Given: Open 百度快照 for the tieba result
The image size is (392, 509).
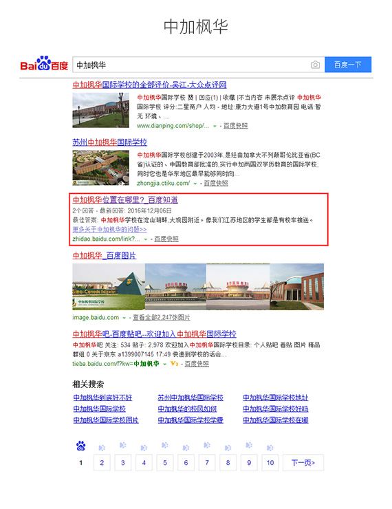Looking at the screenshot, I should (197, 364).
